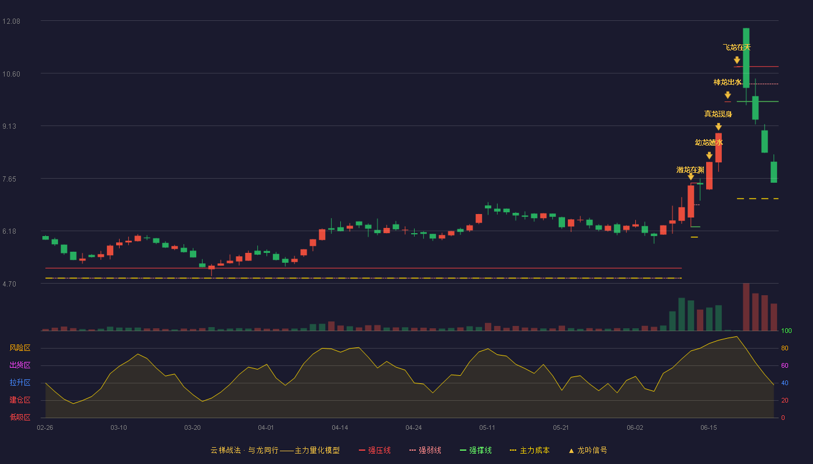The image size is (813, 464).
Task: Click the 06-02 date label
Action: pyautogui.click(x=635, y=427)
